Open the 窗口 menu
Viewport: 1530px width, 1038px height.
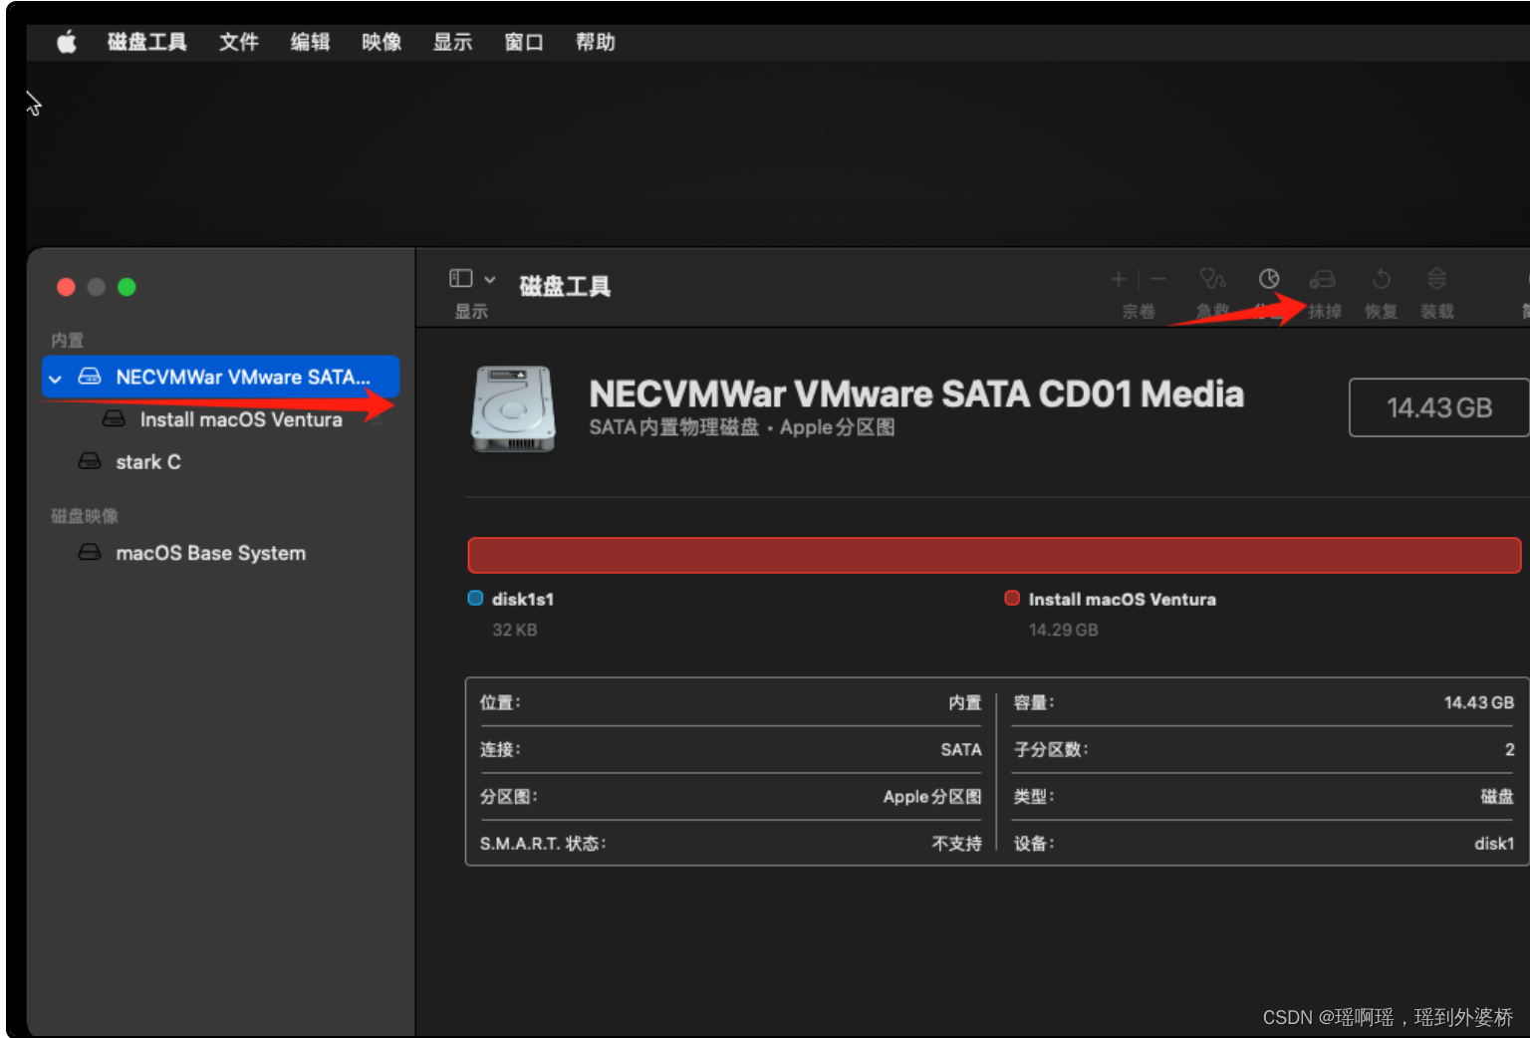point(524,42)
